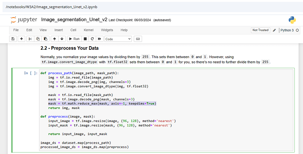The width and height of the screenshot is (303, 154).
Task: Click the Not Trusted button
Action: tap(260, 30)
